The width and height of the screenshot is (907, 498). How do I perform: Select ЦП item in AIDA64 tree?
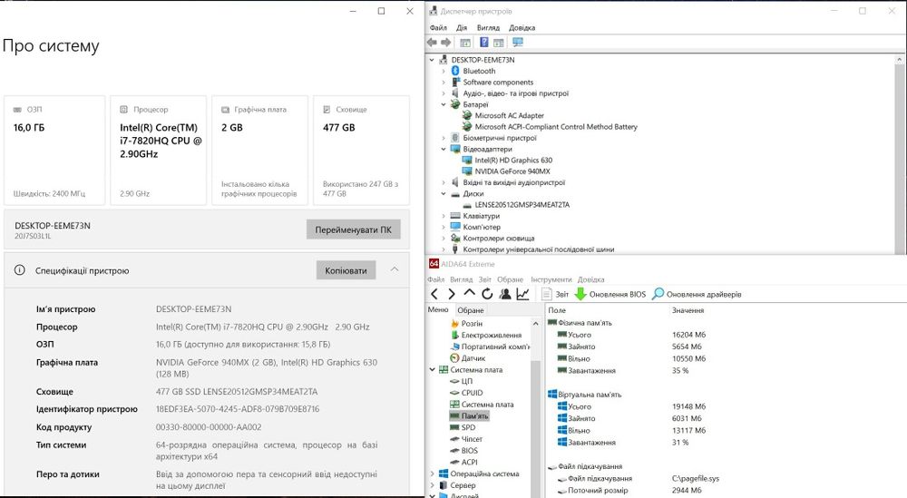467,381
